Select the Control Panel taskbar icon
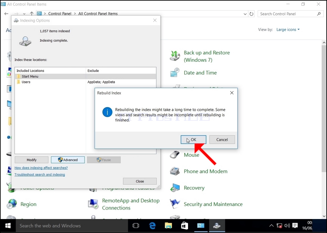Screen dimensions: 327x233 point(201,226)
